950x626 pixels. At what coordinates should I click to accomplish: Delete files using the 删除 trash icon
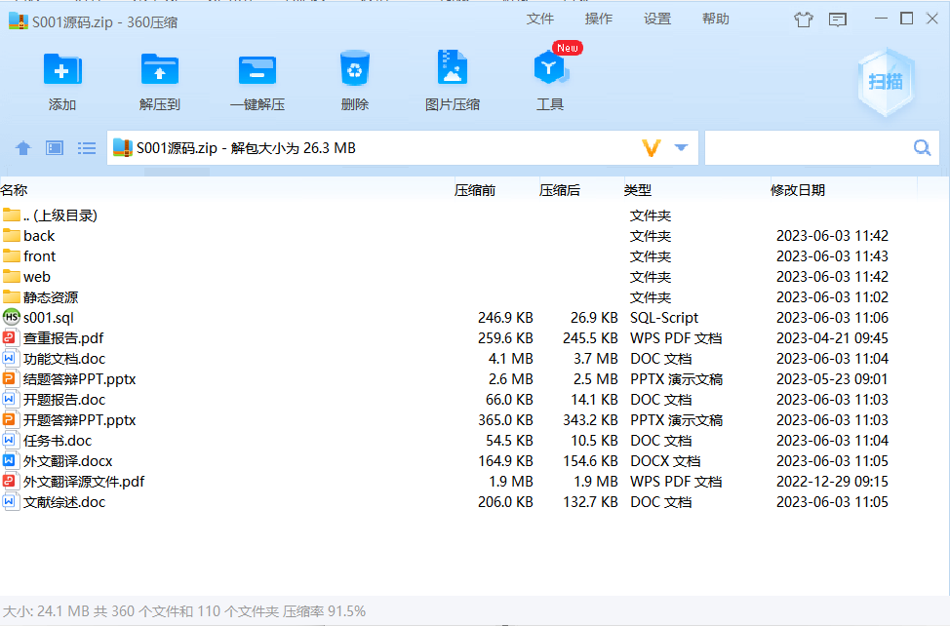pos(354,73)
